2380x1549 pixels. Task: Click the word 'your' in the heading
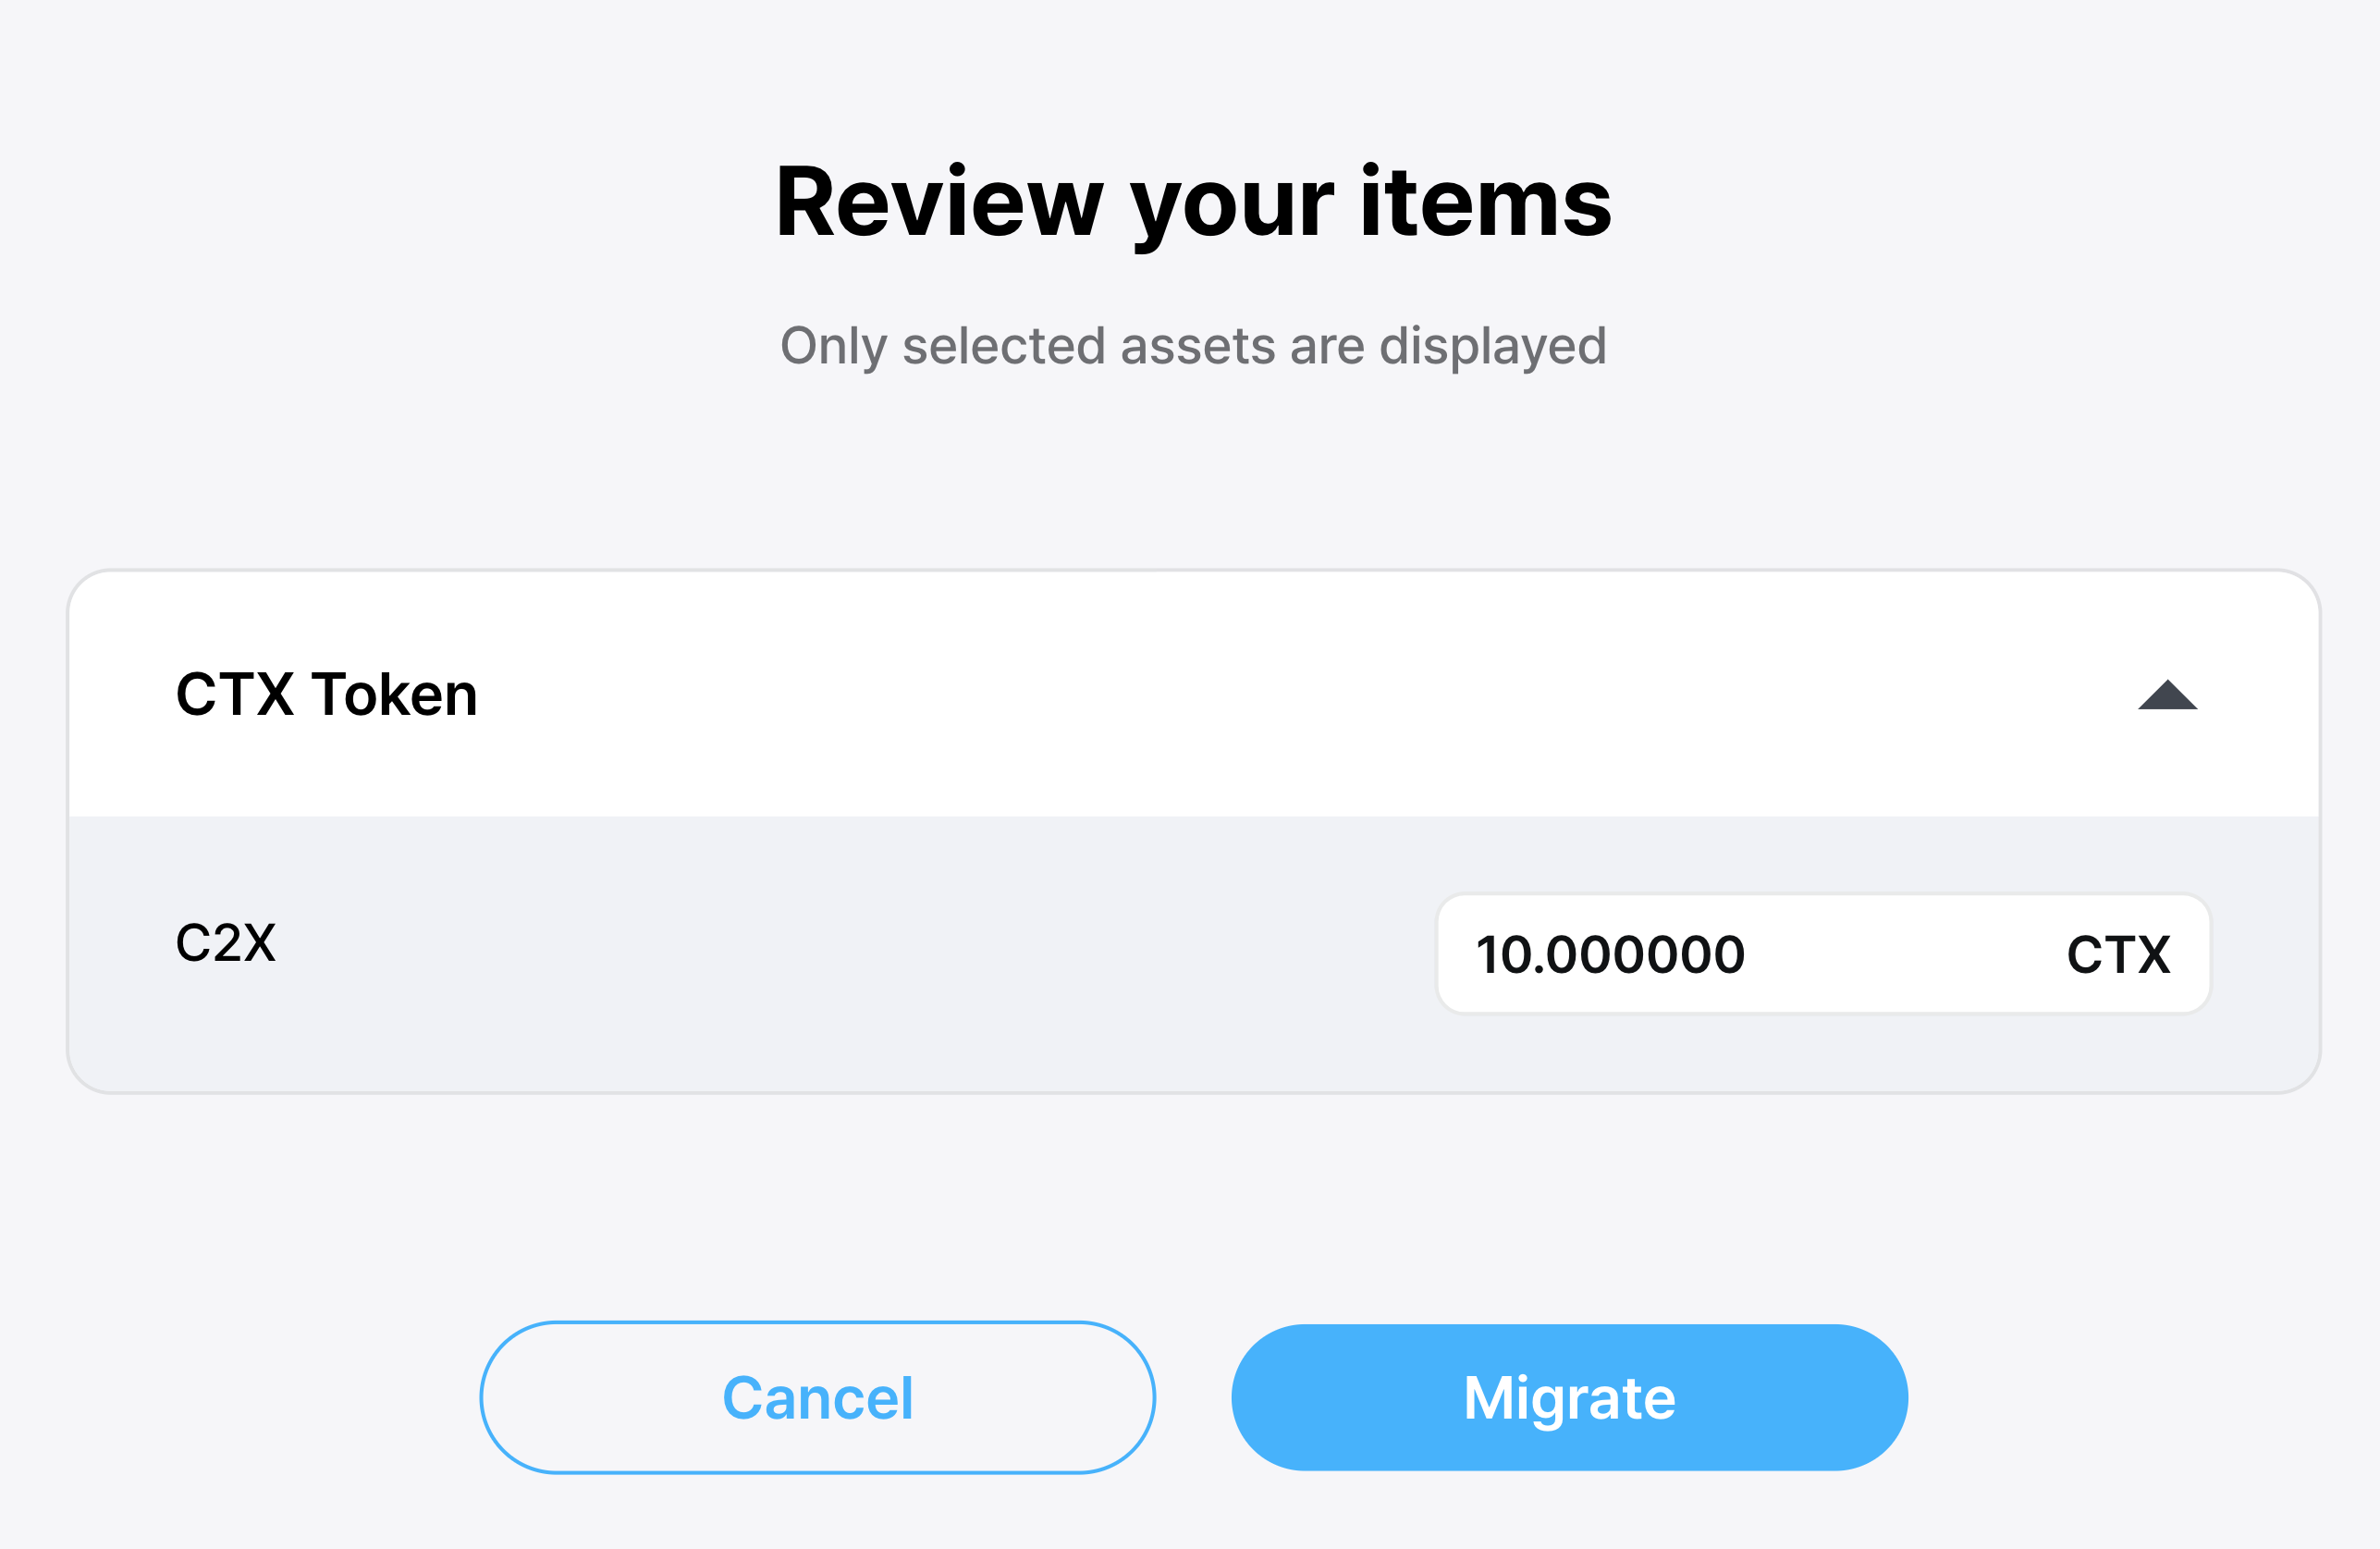1232,202
